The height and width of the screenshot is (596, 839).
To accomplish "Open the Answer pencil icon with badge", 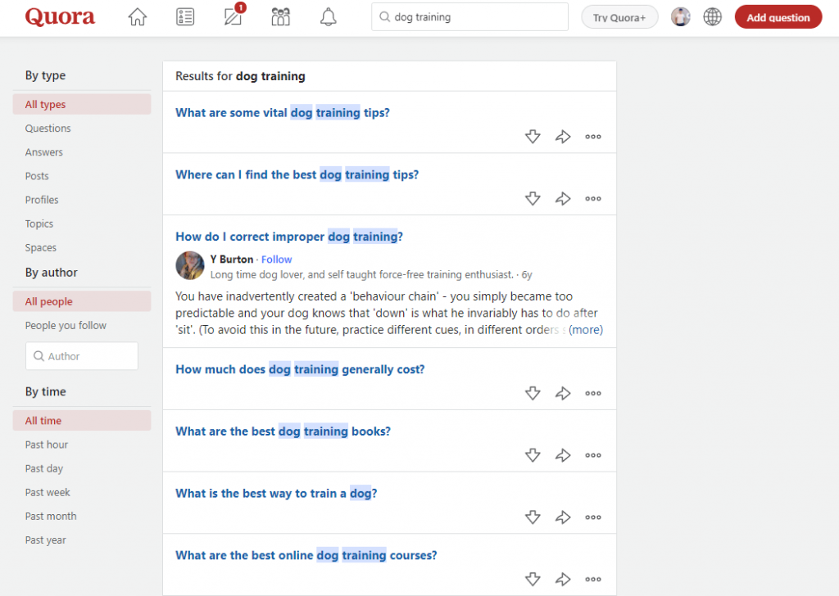I will [234, 16].
